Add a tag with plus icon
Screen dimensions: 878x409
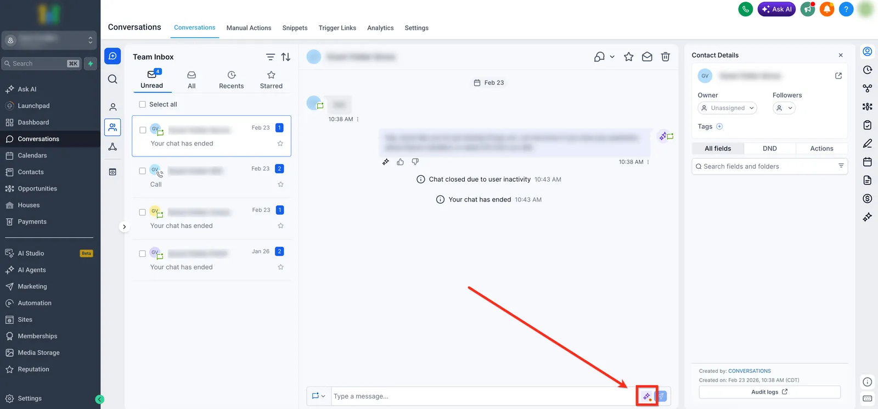pyautogui.click(x=719, y=126)
